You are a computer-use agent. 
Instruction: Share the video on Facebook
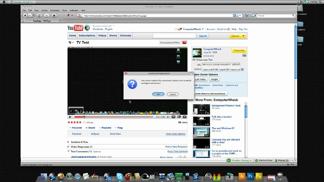(x=77, y=134)
